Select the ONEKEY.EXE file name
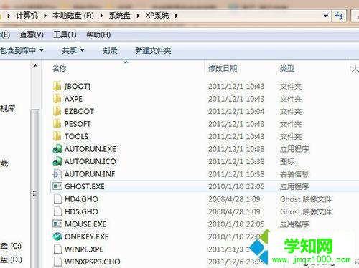This screenshot has height=268, width=359. click(x=87, y=236)
